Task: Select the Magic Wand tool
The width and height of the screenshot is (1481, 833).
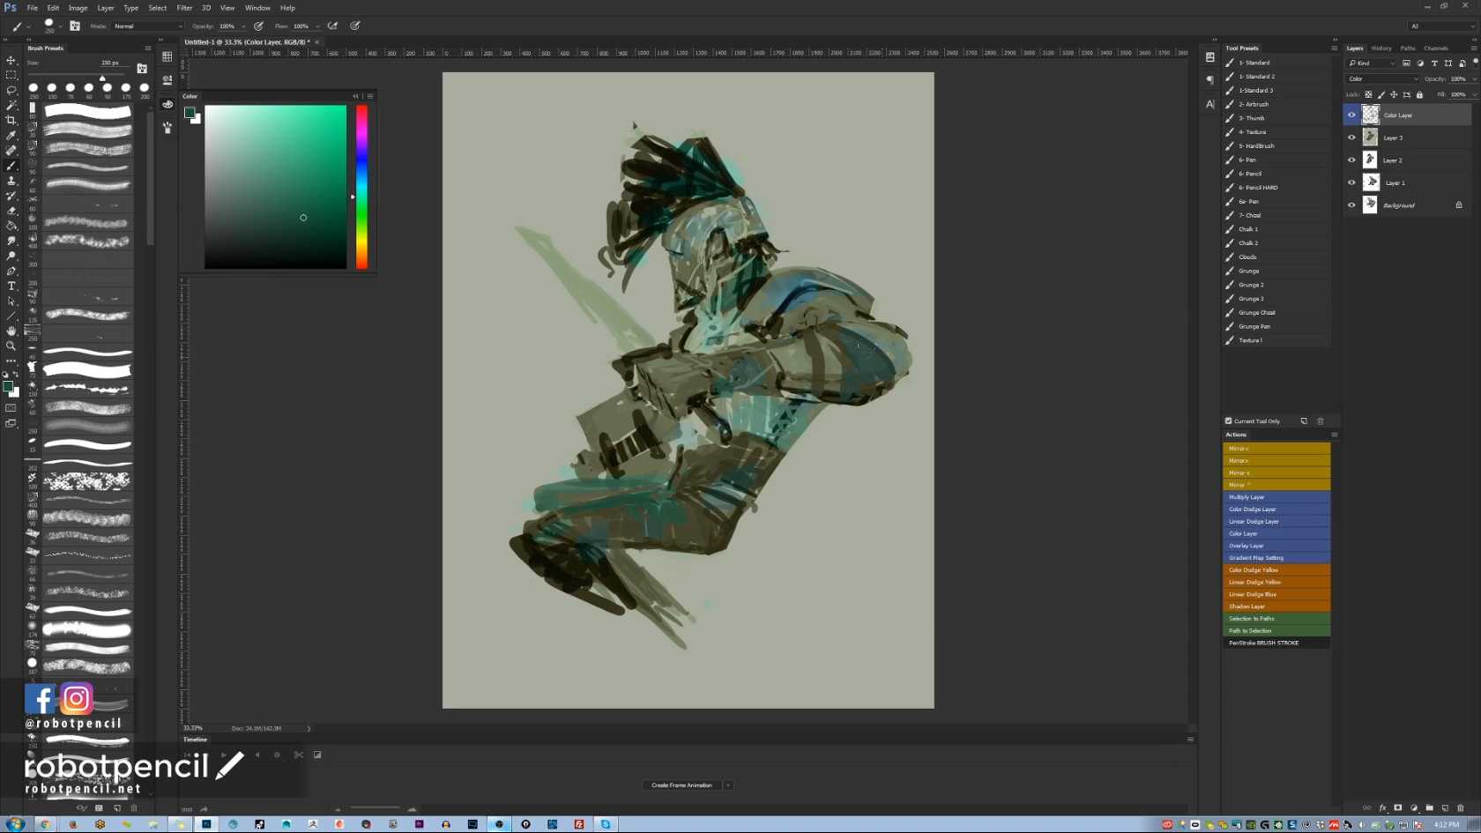Action: pyautogui.click(x=11, y=105)
